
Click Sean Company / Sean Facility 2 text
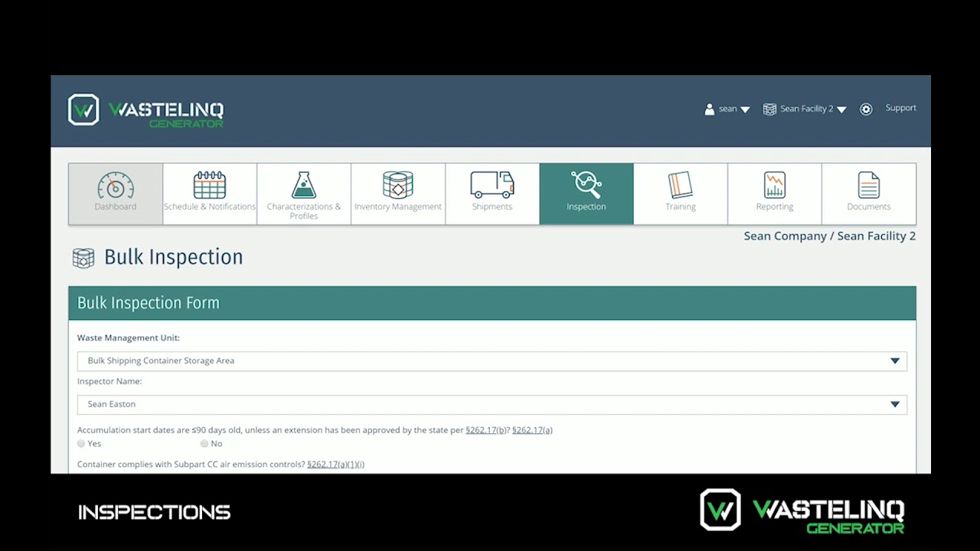pyautogui.click(x=830, y=236)
